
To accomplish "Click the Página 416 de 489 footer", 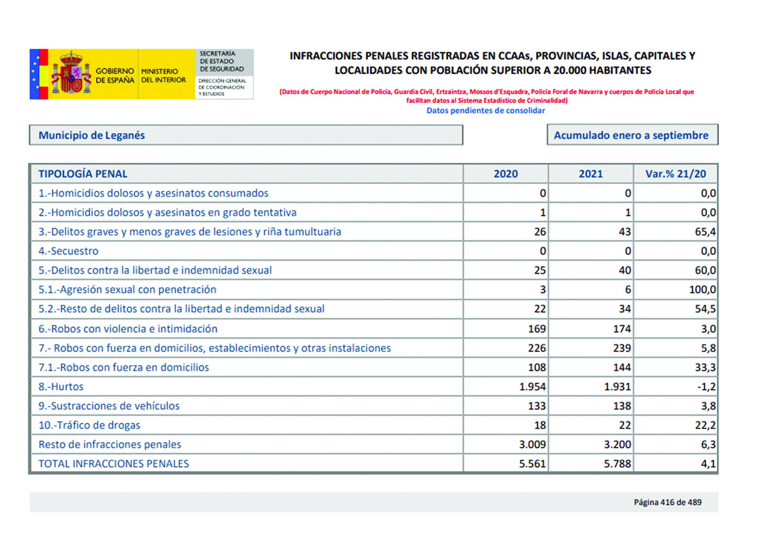I will (x=667, y=502).
